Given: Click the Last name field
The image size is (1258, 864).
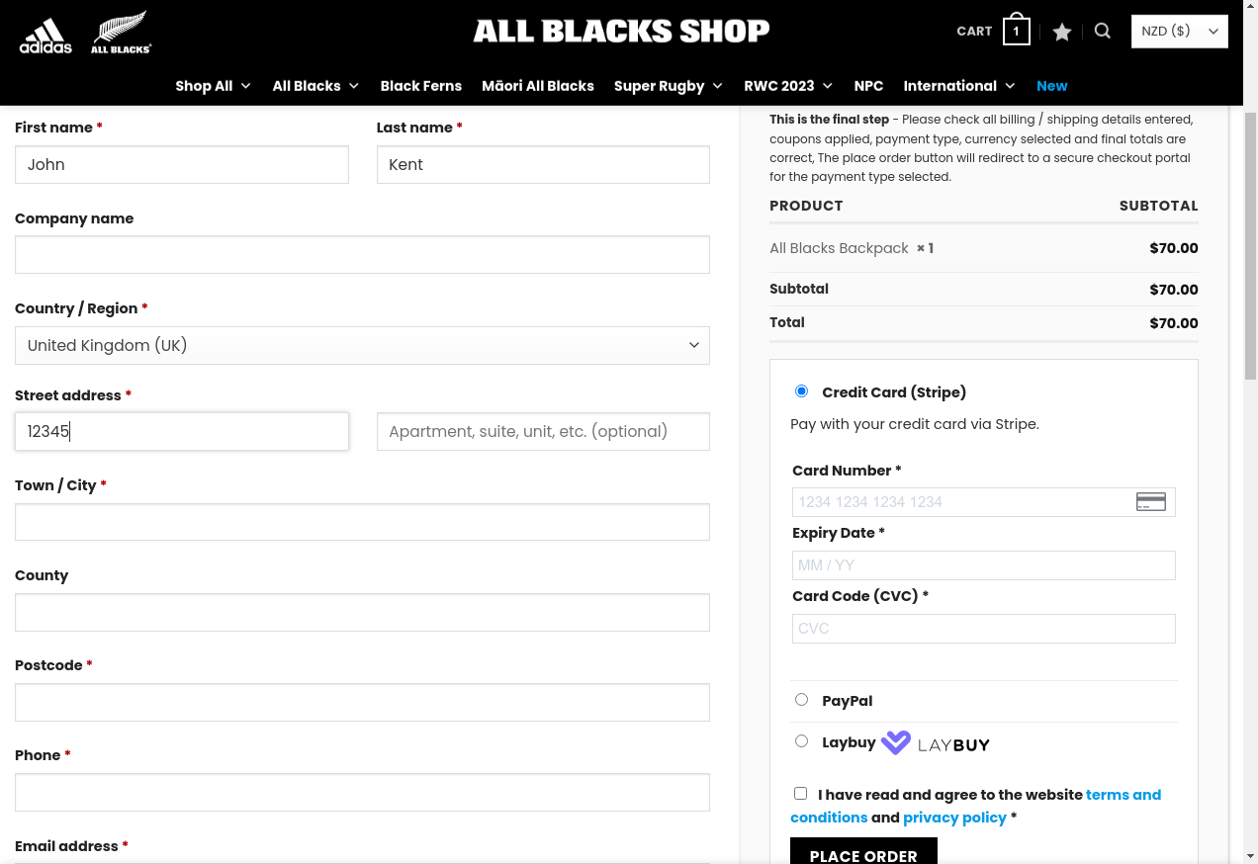Looking at the screenshot, I should (543, 165).
